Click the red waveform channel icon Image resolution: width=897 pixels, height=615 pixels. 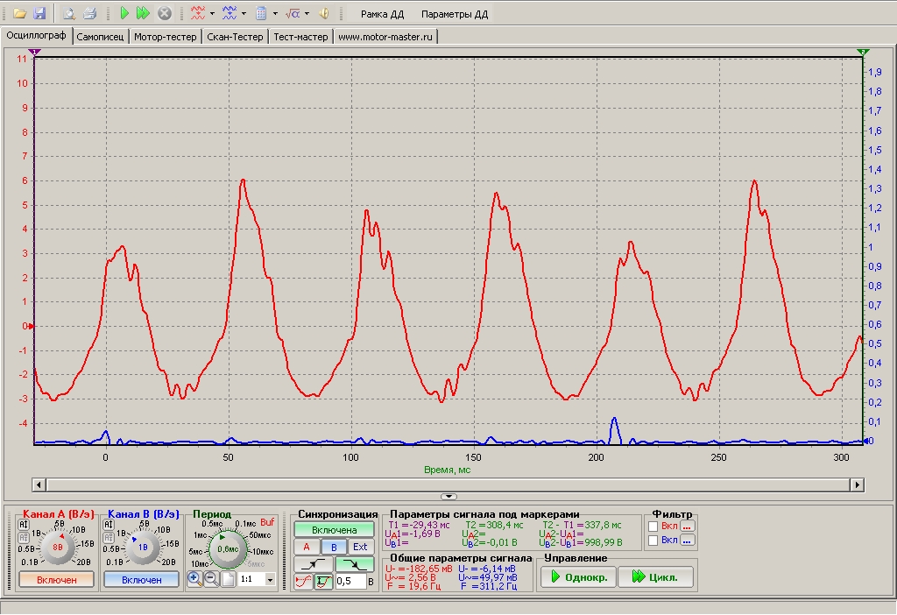pos(198,13)
